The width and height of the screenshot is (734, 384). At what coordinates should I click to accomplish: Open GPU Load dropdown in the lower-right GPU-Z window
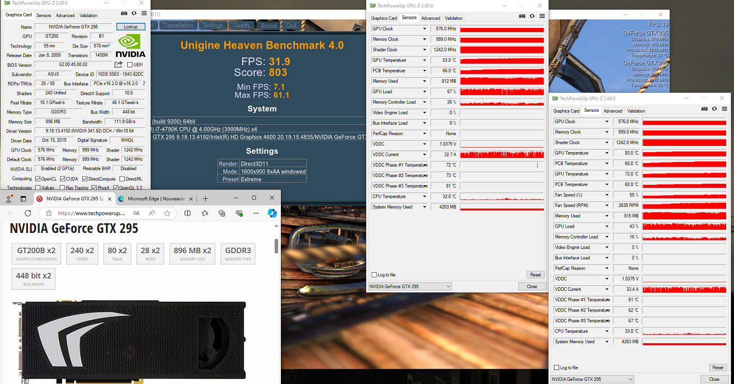(x=607, y=227)
